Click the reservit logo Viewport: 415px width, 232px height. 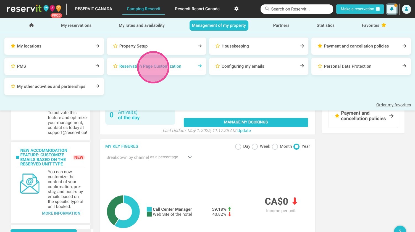coord(34,9)
